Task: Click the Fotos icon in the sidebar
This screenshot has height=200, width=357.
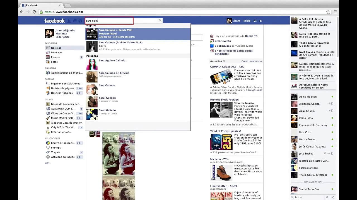Action: tap(48, 62)
